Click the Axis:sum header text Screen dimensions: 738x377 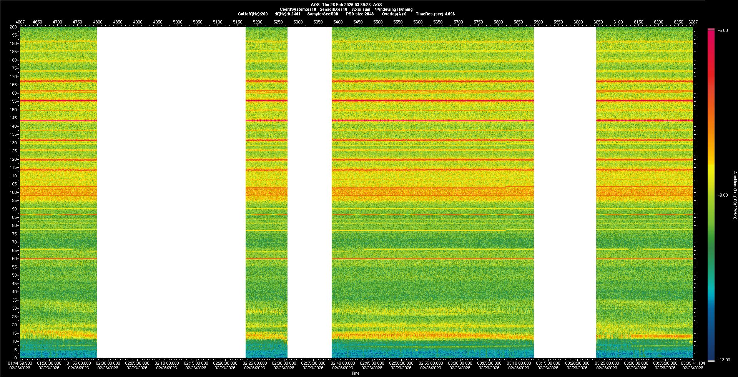(x=361, y=9)
